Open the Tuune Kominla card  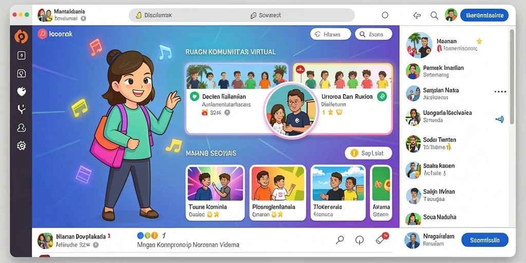click(215, 193)
